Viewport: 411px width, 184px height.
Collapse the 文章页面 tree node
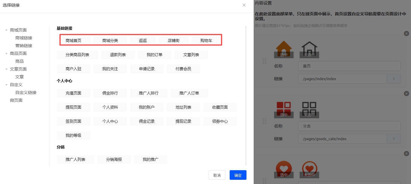(x=6, y=69)
